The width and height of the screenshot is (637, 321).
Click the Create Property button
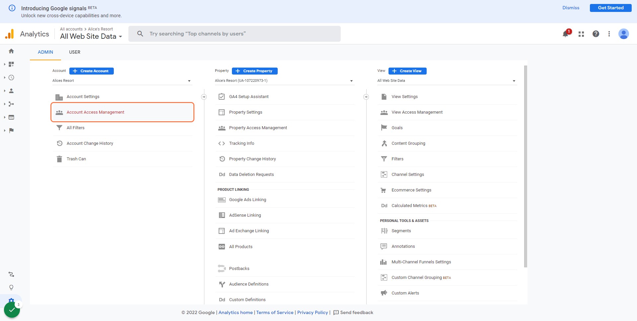pyautogui.click(x=255, y=71)
